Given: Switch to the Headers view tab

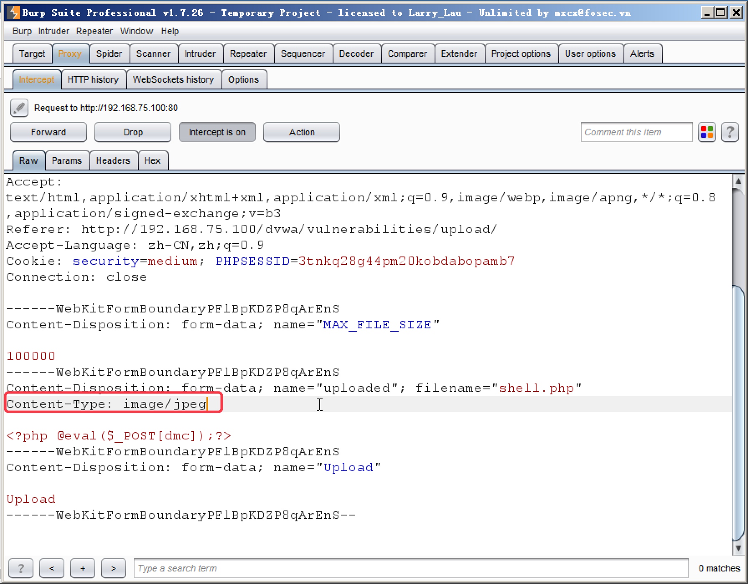Looking at the screenshot, I should 113,161.
